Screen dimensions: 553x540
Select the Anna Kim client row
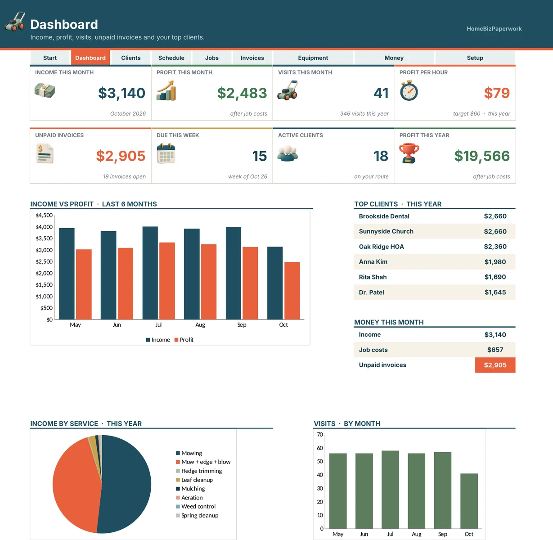click(435, 262)
